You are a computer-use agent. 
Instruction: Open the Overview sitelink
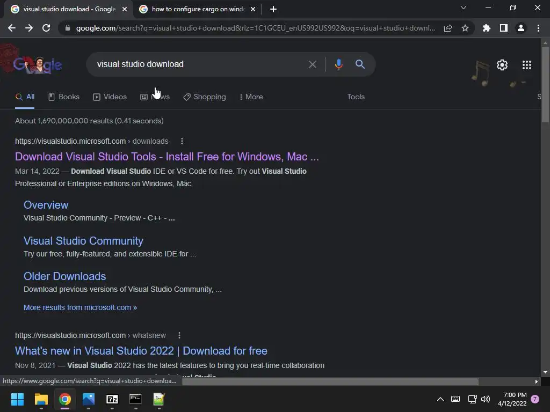46,205
